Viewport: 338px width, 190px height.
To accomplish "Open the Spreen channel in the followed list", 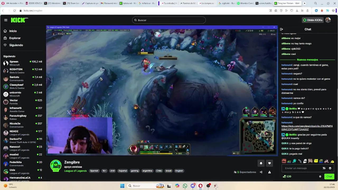I will tap(23, 63).
